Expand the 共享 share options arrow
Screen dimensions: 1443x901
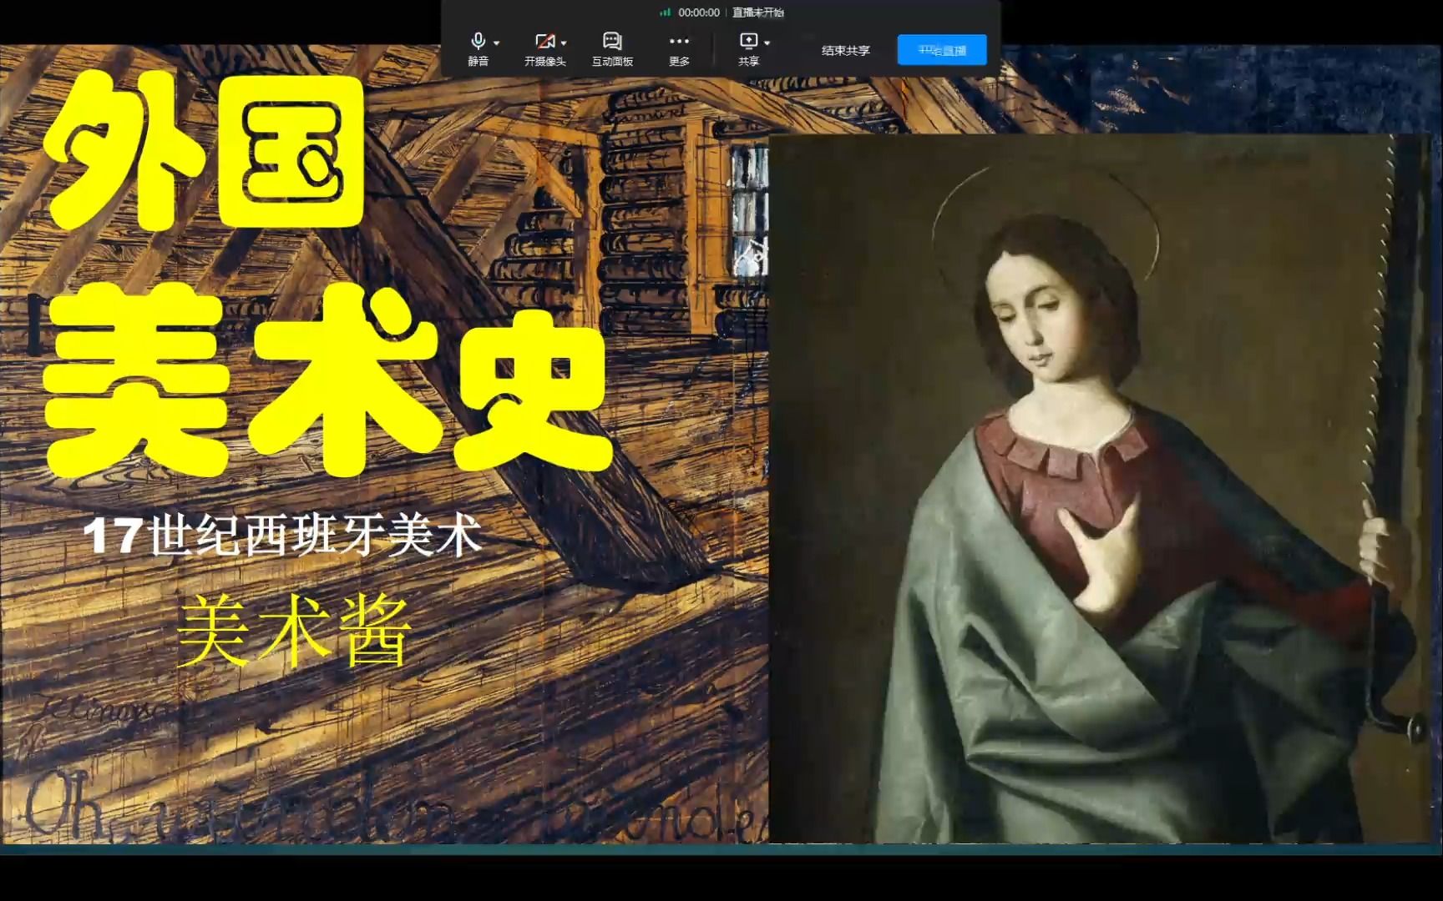click(x=767, y=43)
